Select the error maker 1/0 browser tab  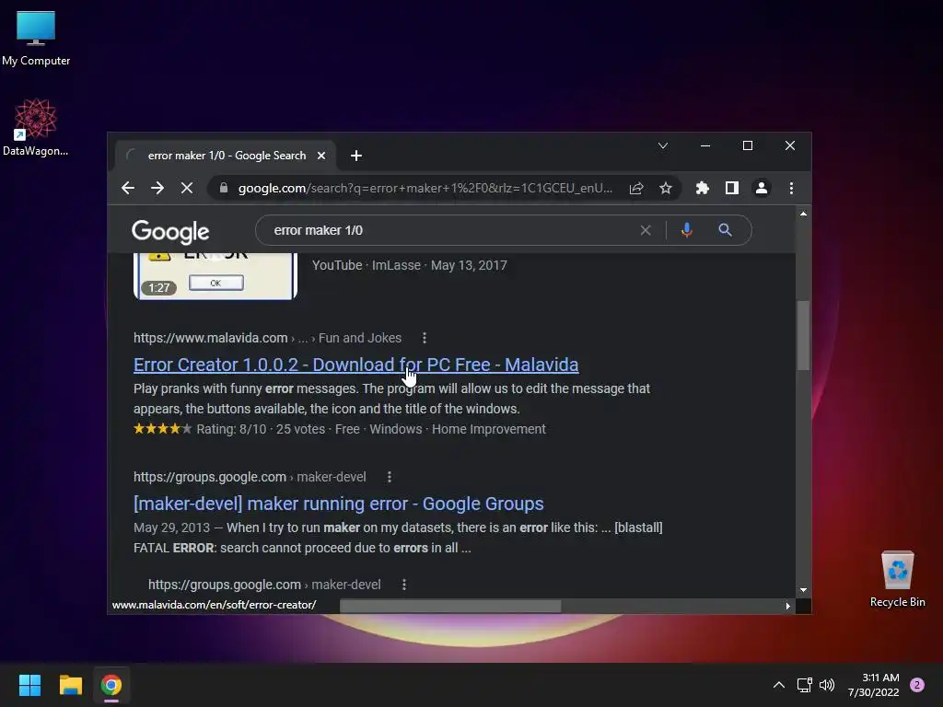coord(226,156)
